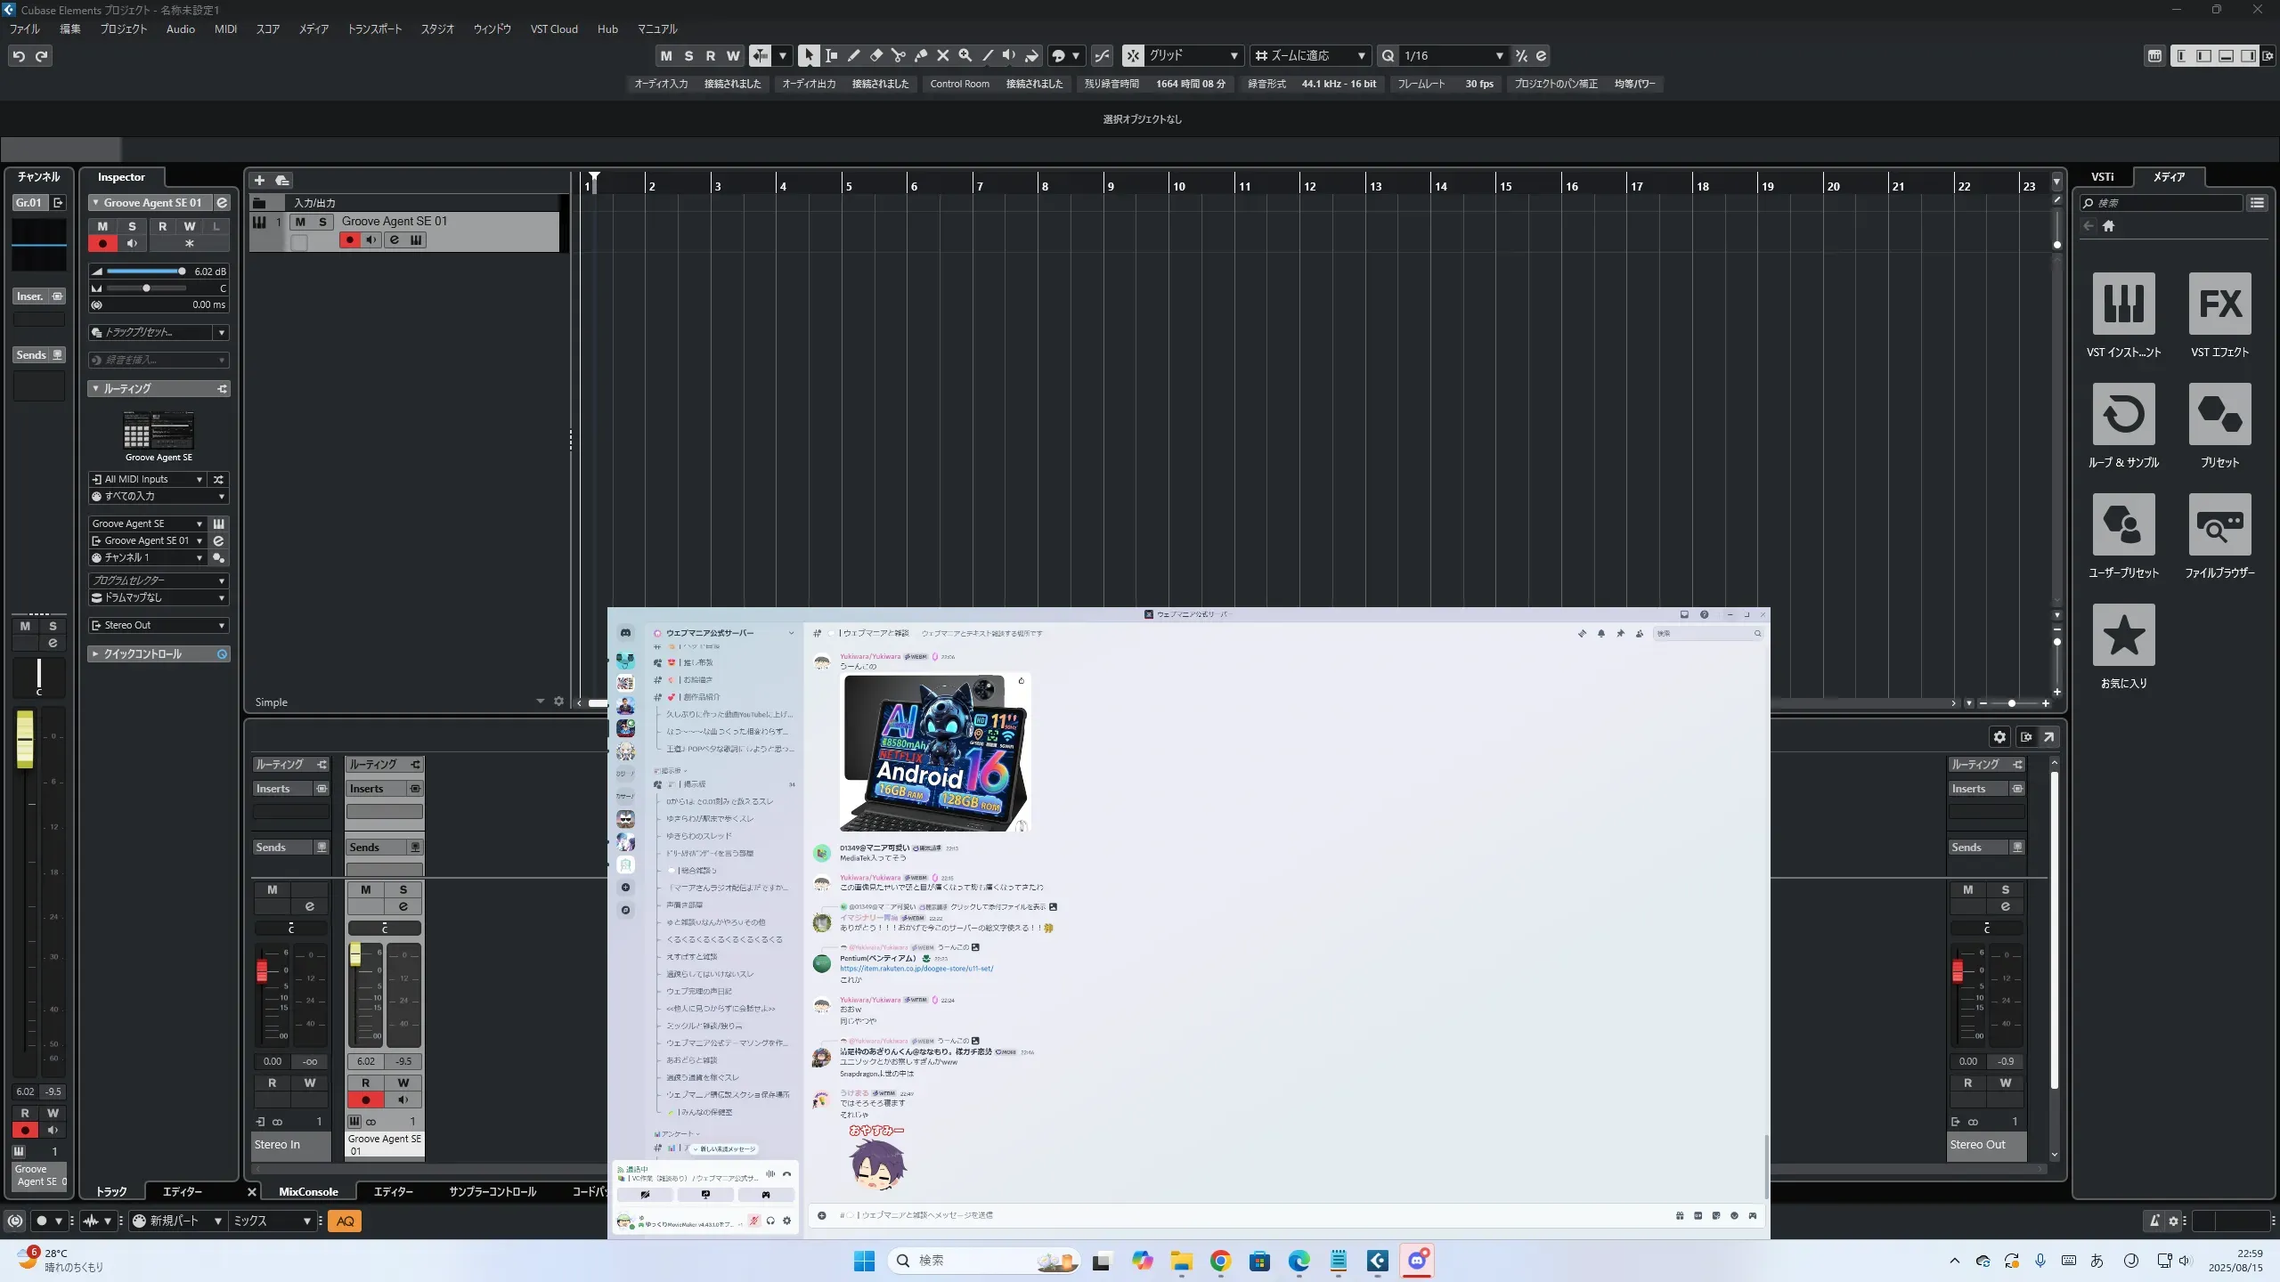Click the Add Track plus button
The width and height of the screenshot is (2280, 1282).
click(259, 180)
